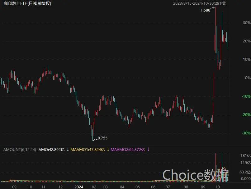Click the 1.588 high price marker
The height and width of the screenshot is (189, 251).
pos(205,10)
